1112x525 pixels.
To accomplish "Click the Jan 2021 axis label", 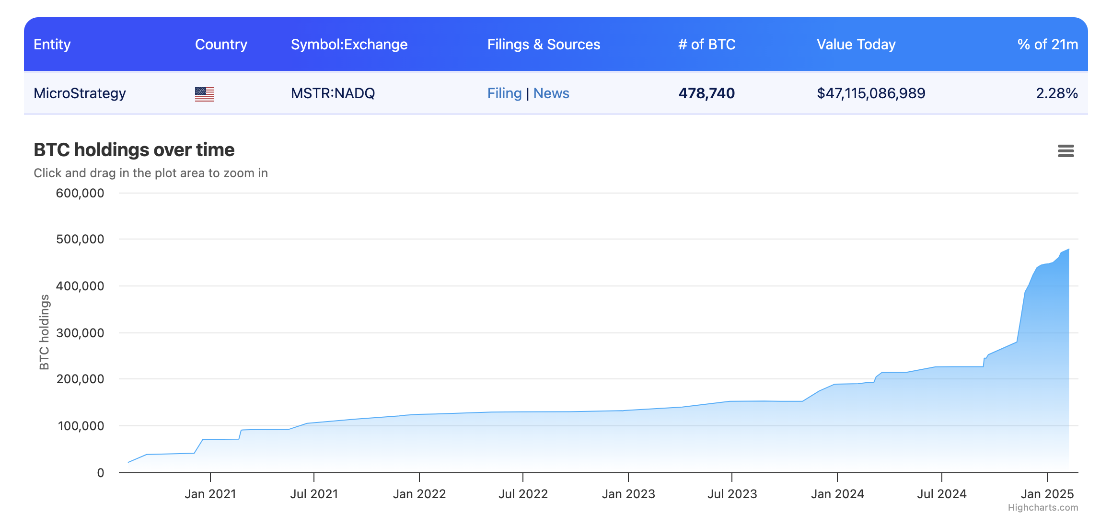I will tap(210, 494).
